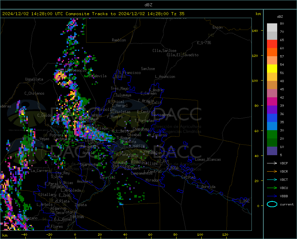Viewport: 297px width, 239px height.
Task: Click the dBZ title at top
Action: click(148, 5)
